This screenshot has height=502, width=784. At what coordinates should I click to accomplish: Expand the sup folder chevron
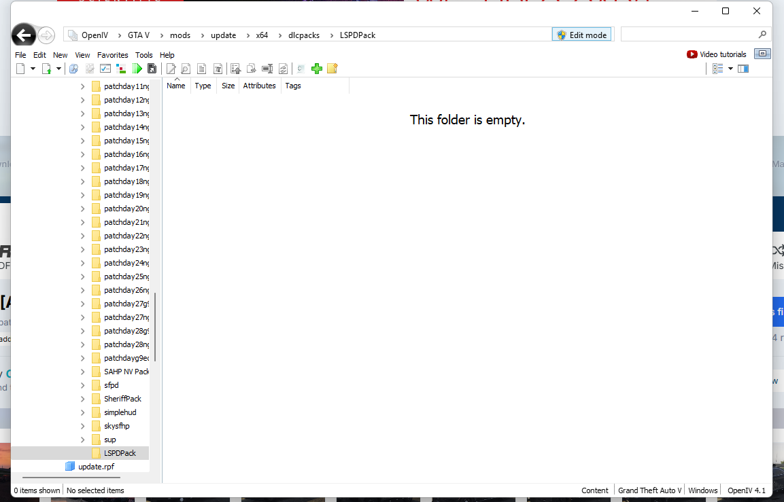tap(83, 440)
